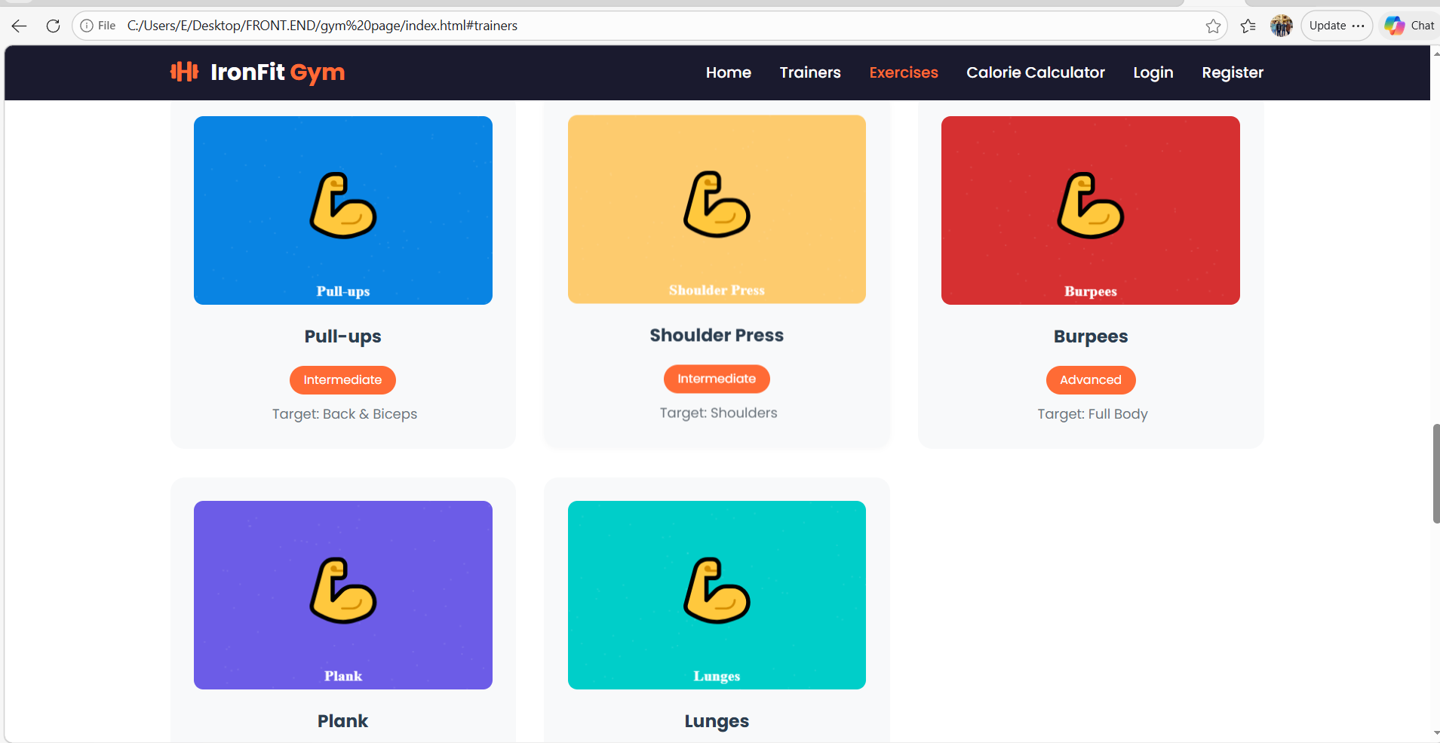This screenshot has width=1440, height=743.
Task: Open the Login page link
Action: coord(1153,72)
